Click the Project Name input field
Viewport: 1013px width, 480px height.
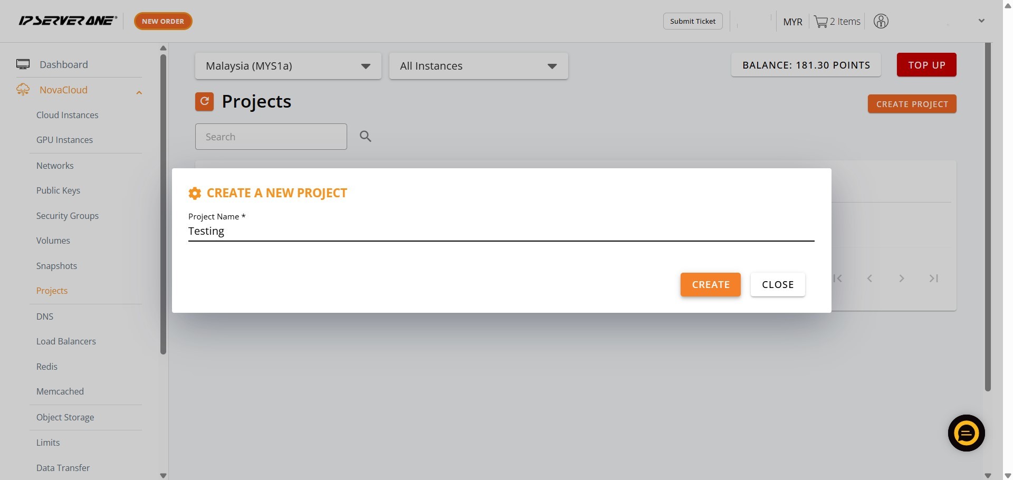pyautogui.click(x=501, y=231)
